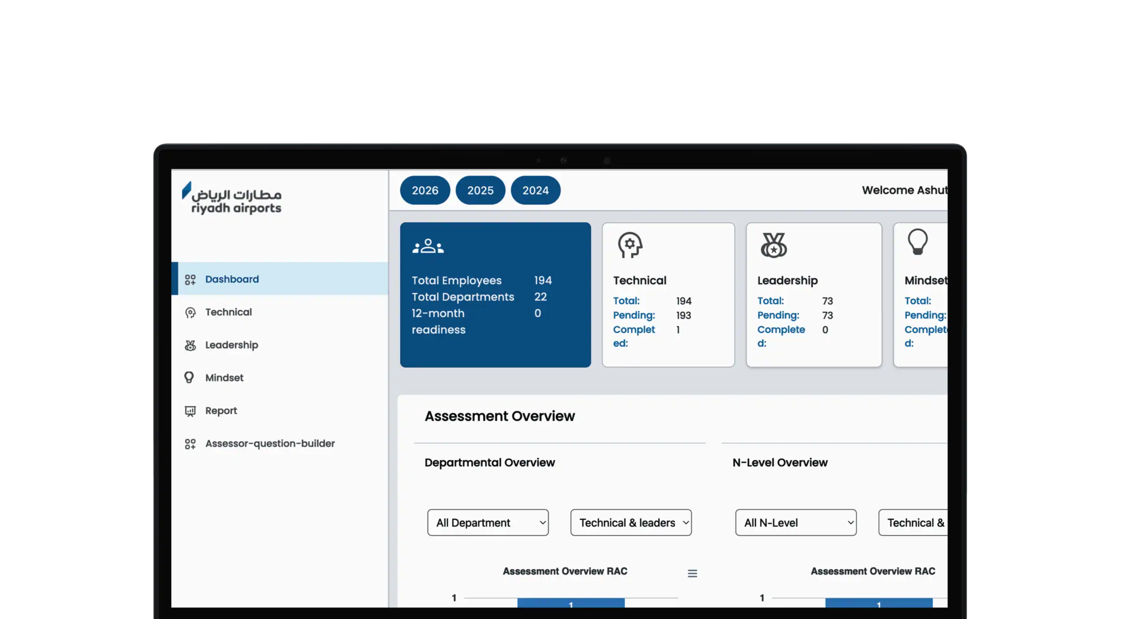
Task: Open Assessor-question-builder from sidebar
Action: 280,443
